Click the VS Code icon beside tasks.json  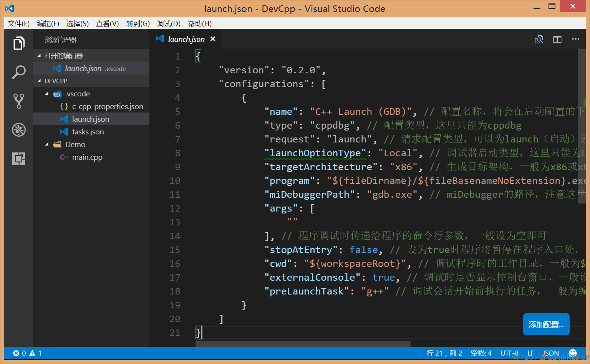click(64, 132)
